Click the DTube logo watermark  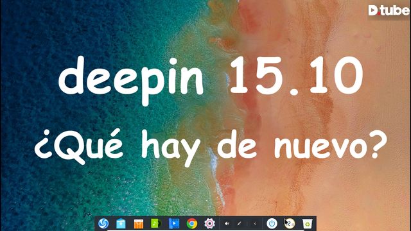pyautogui.click(x=389, y=10)
